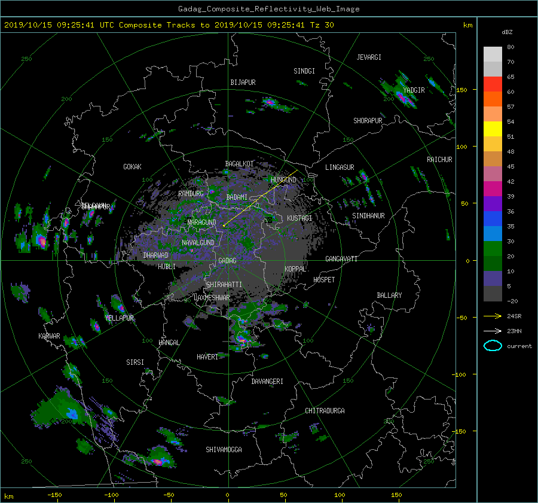Click the HUNGUND city label
This screenshot has height=503, width=538.
pos(283,180)
